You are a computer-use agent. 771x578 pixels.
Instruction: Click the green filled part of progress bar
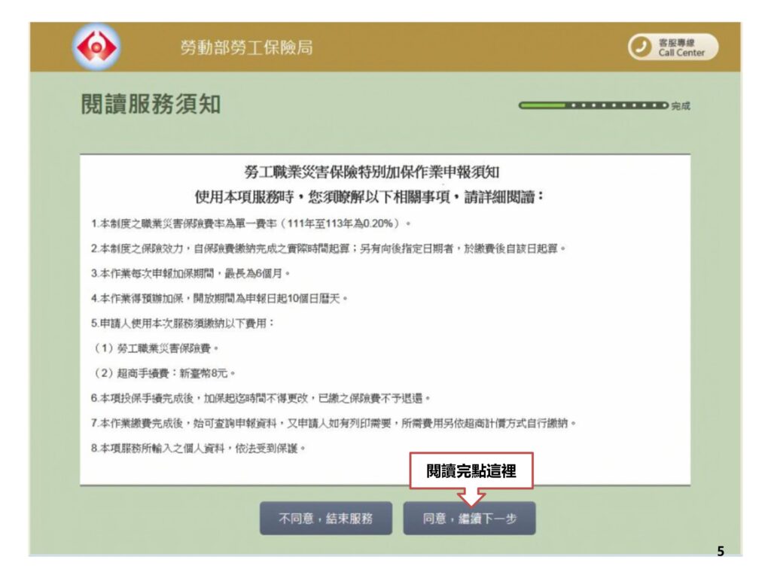[x=544, y=105]
